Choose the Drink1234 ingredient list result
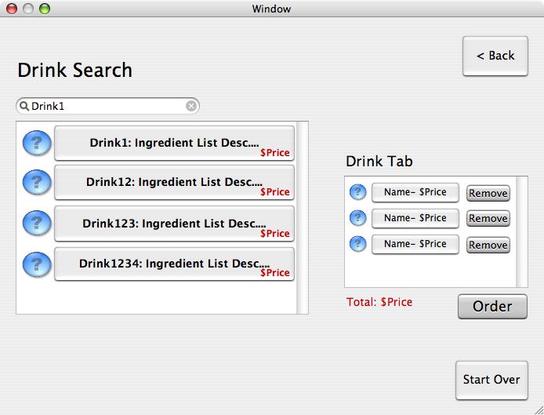544x415 pixels. (x=174, y=264)
